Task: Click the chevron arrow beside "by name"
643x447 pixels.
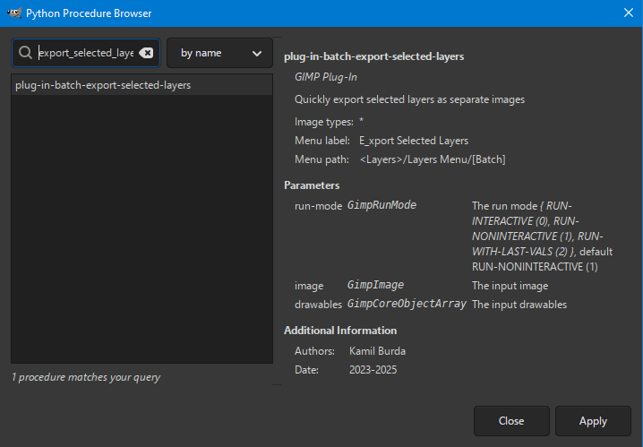Action: tap(257, 54)
